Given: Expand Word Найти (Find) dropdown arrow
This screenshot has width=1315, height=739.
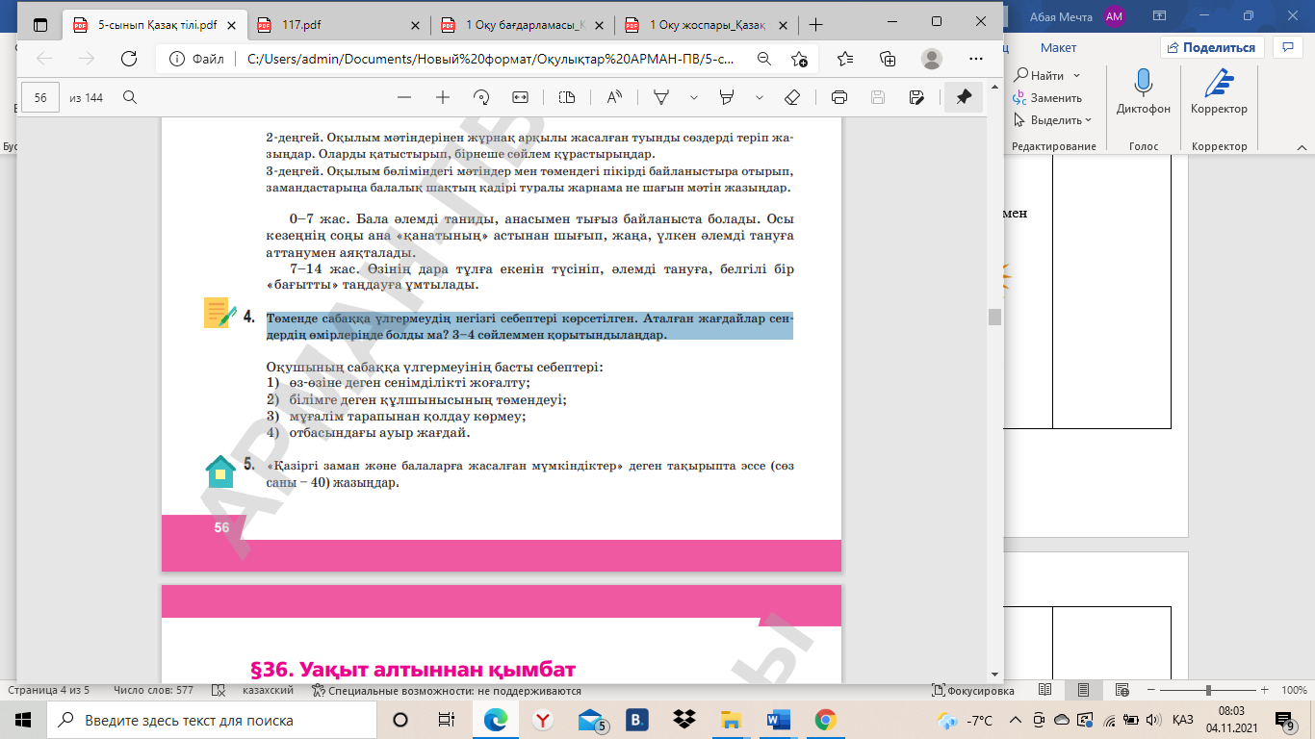Looking at the screenshot, I should pos(1076,75).
